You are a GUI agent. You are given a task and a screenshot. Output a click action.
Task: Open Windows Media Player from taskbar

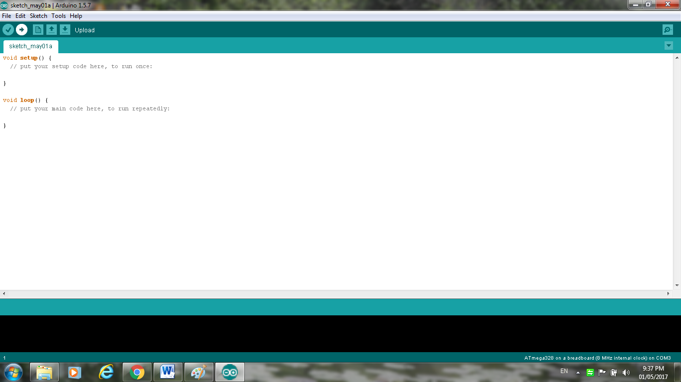click(x=75, y=372)
